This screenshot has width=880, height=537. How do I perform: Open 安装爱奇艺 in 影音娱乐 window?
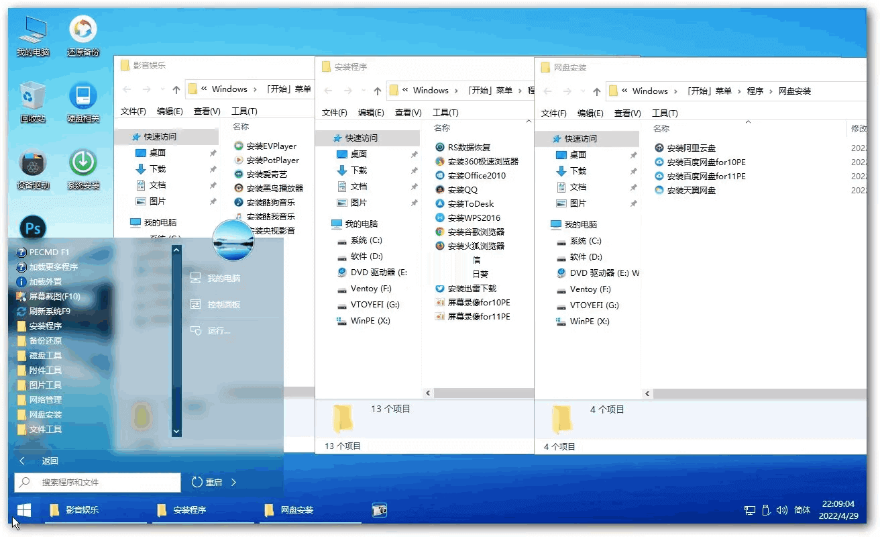[x=260, y=174]
